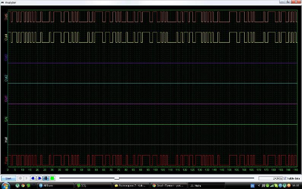Screen dimensions: 302x189
Task: Click the numeric sample count field
Action: 270,178
